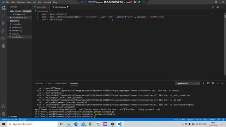Switch to the Output panel tab
226x127 pixels.
coord(49,83)
